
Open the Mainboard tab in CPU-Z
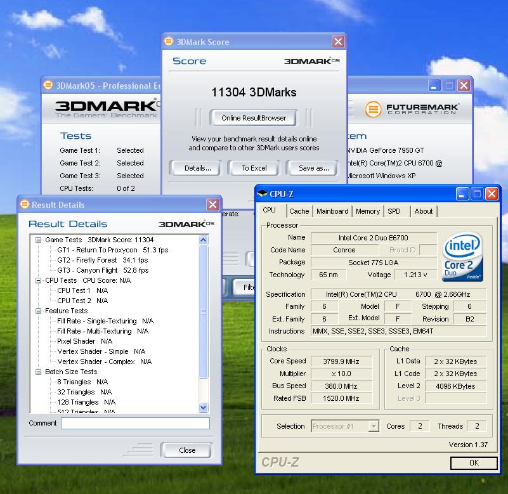coord(332,211)
